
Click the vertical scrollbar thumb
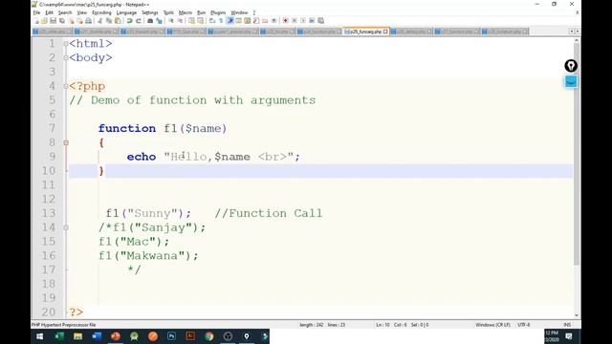pyautogui.click(x=577, y=155)
